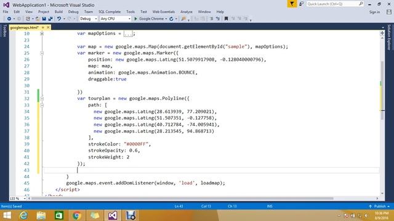Switch to the googlemaps.html tab
Screen dimensions: 394x221
coord(25,28)
